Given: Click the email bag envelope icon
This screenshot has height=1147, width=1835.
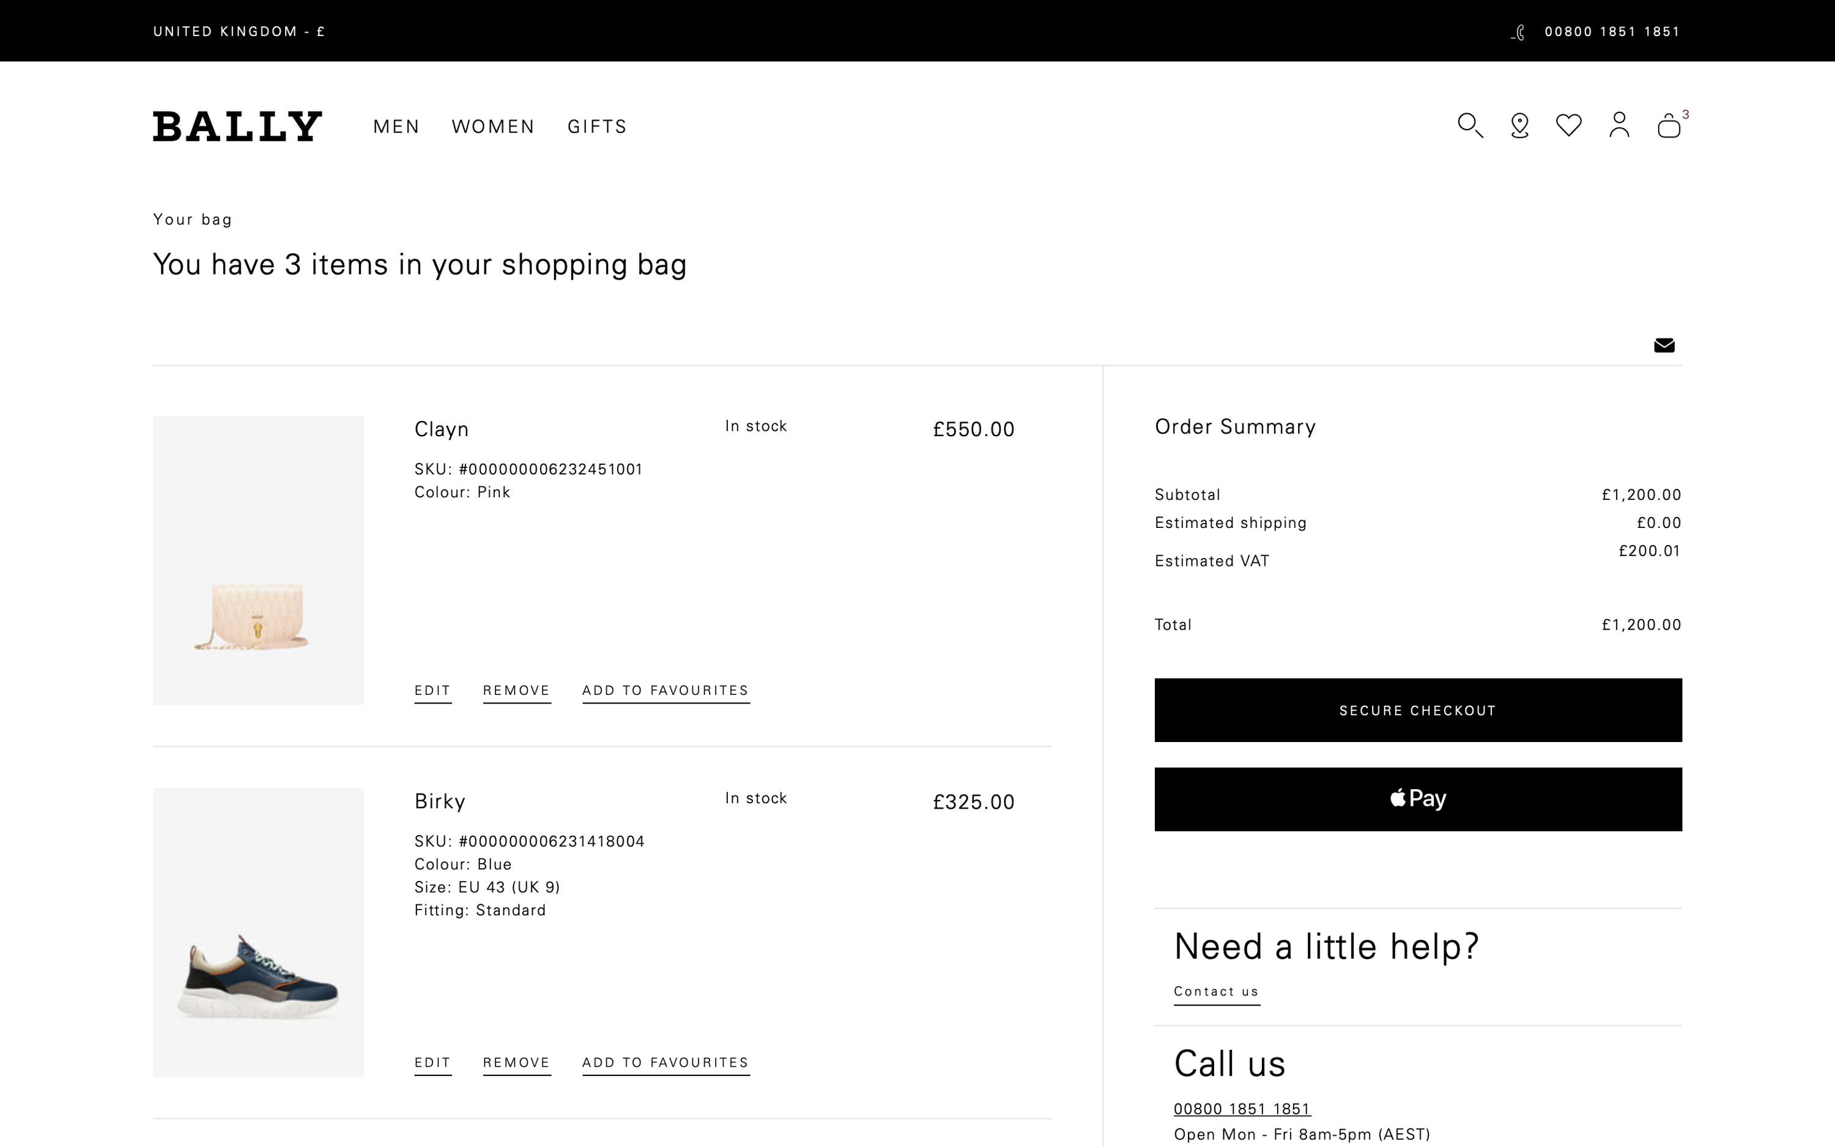Looking at the screenshot, I should (x=1664, y=345).
